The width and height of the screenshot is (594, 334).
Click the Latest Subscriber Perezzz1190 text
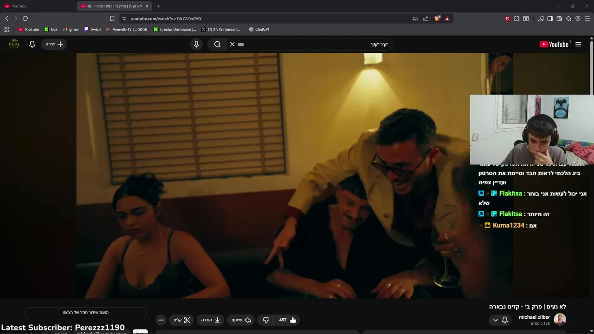(x=63, y=328)
